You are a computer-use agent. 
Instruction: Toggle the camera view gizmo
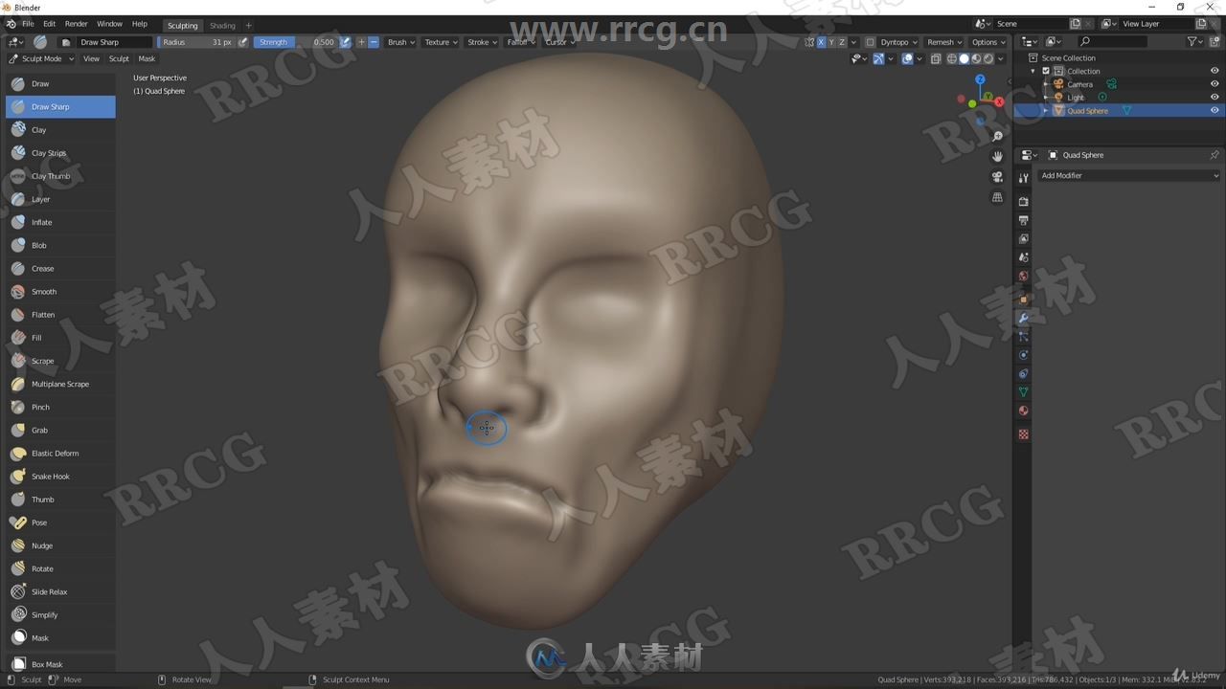997,177
